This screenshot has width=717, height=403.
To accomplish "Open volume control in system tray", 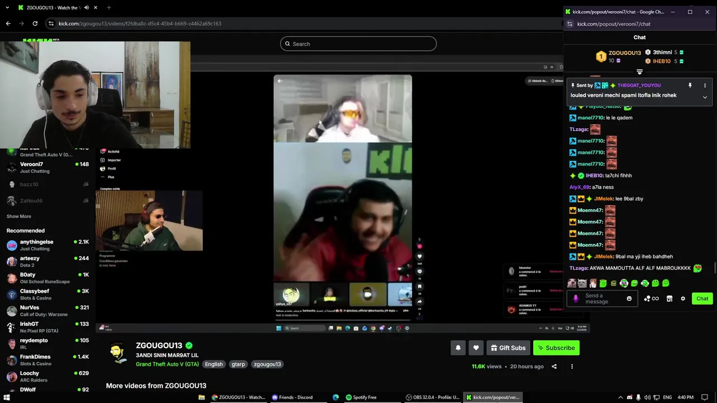I will pos(648,397).
